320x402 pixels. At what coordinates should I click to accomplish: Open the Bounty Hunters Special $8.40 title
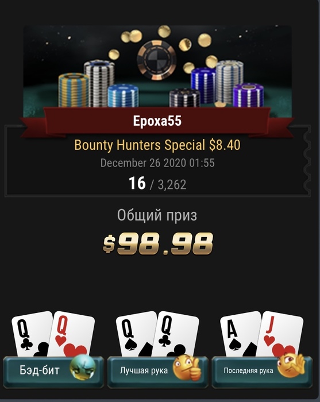click(157, 145)
